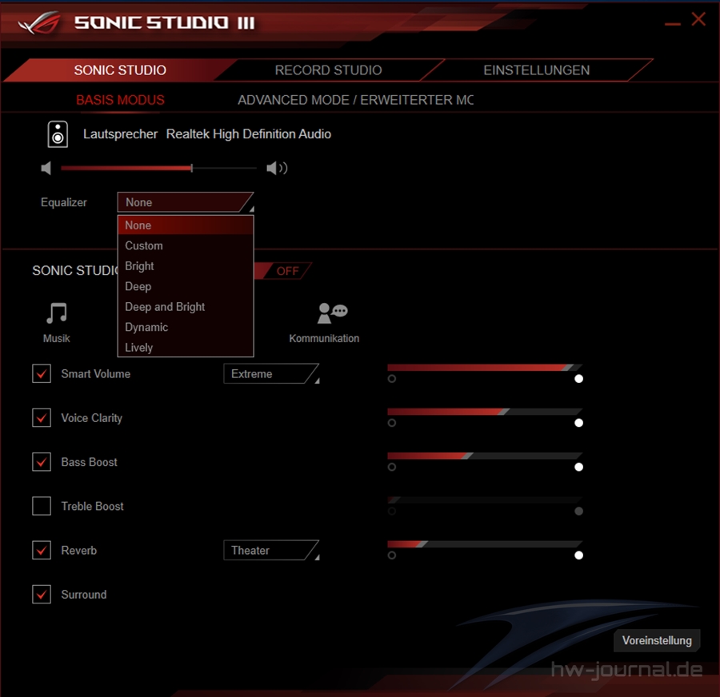Click the Reverb level bar
Viewport: 720px width, 697px height.
point(485,544)
